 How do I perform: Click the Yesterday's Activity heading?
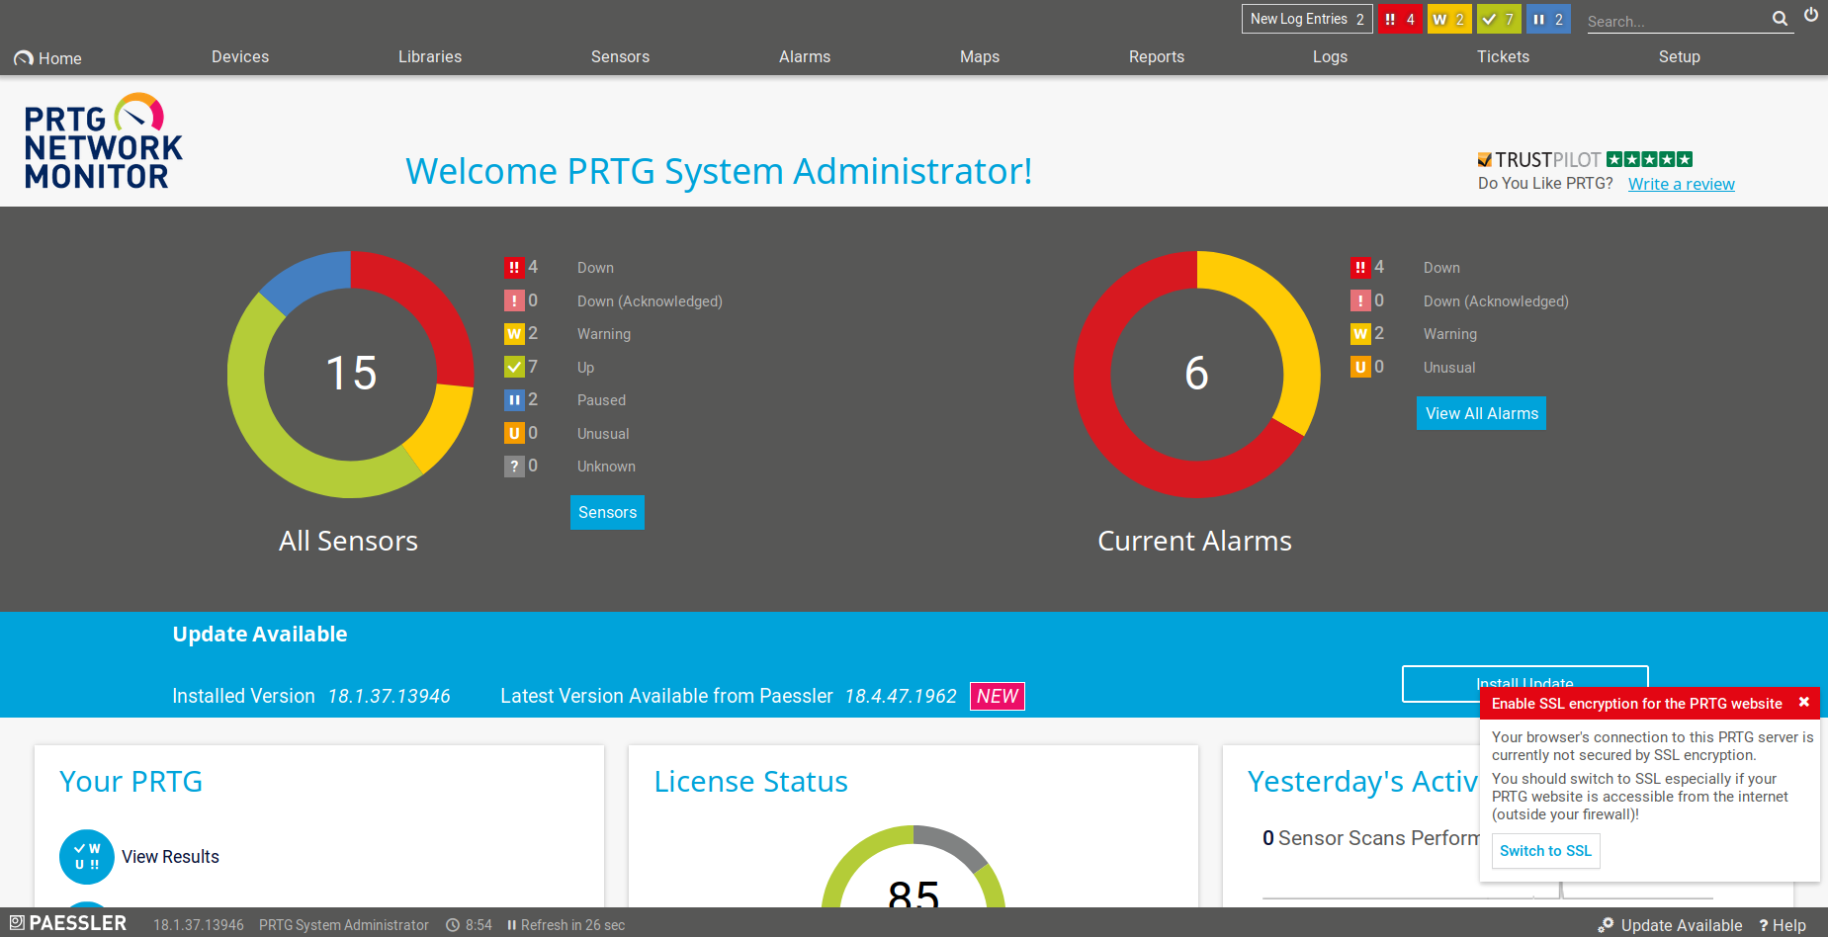pyautogui.click(x=1363, y=782)
